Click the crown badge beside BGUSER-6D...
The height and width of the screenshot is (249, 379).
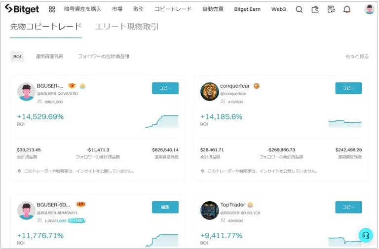click(81, 205)
